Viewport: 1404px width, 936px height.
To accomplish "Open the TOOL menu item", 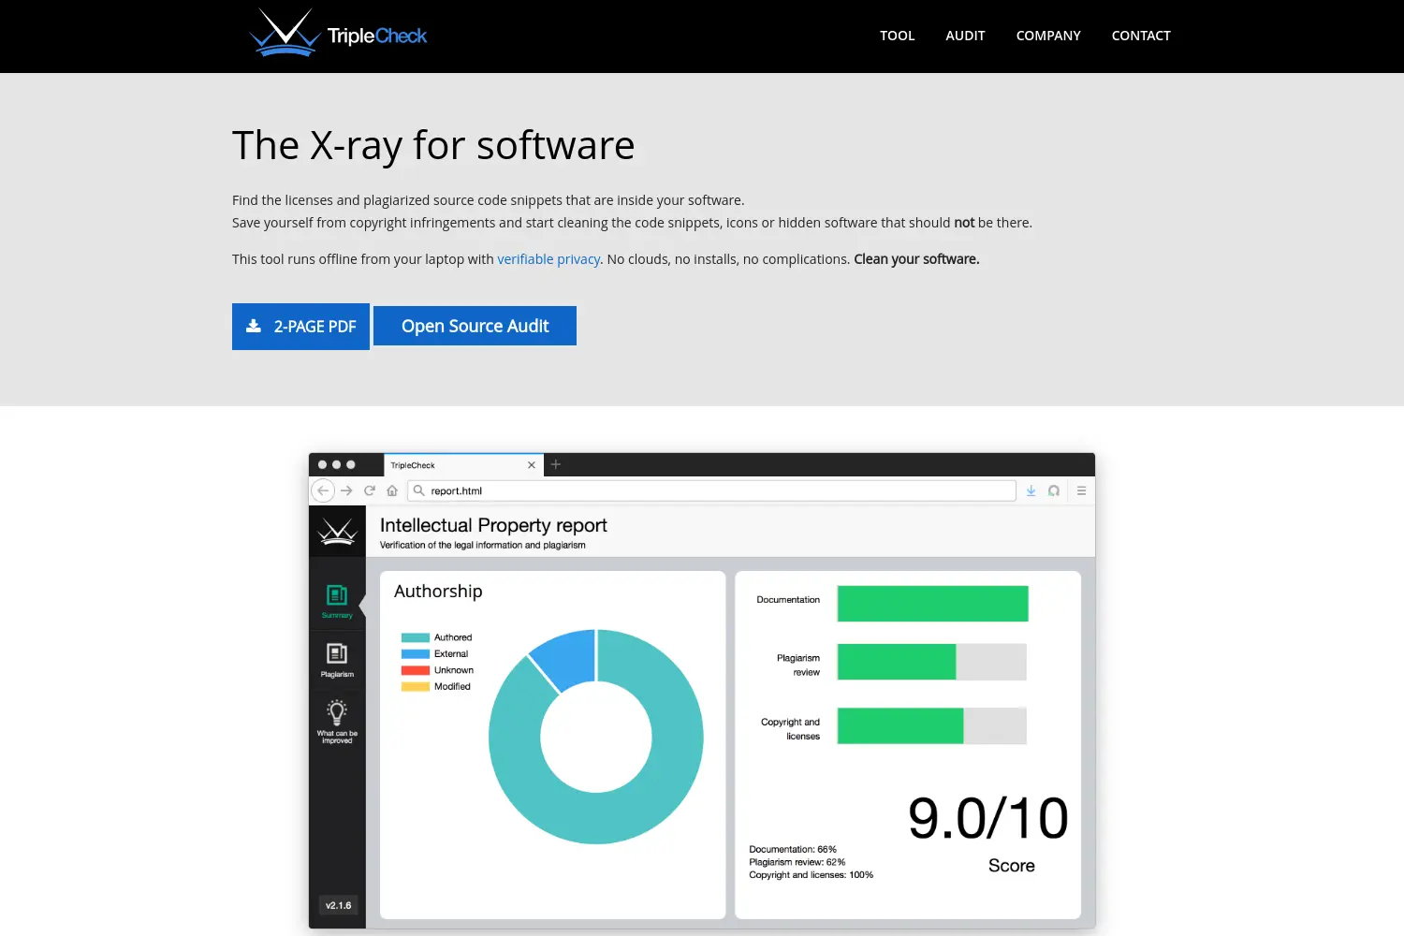I will pos(897,36).
